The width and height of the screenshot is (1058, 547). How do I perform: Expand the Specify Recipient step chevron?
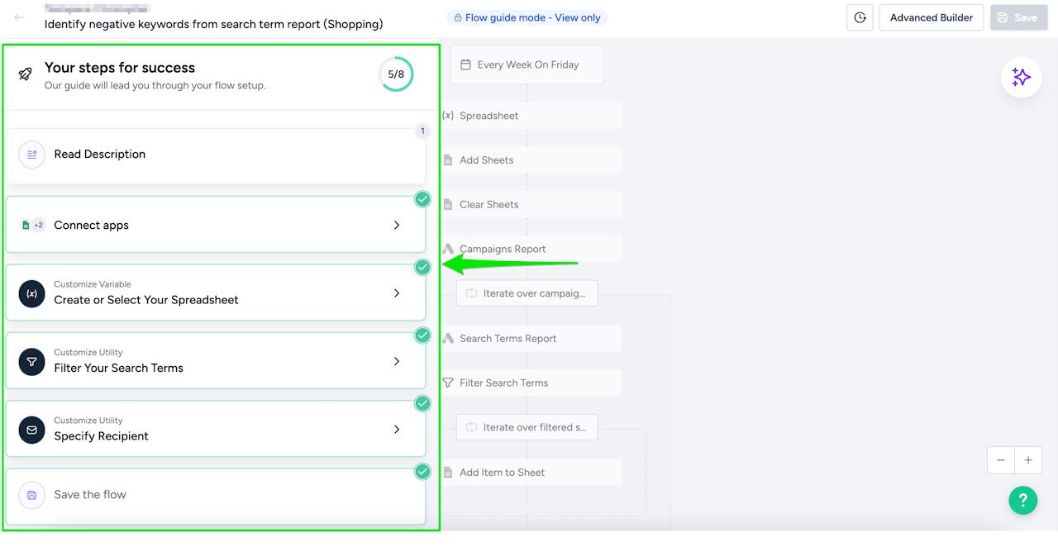397,430
